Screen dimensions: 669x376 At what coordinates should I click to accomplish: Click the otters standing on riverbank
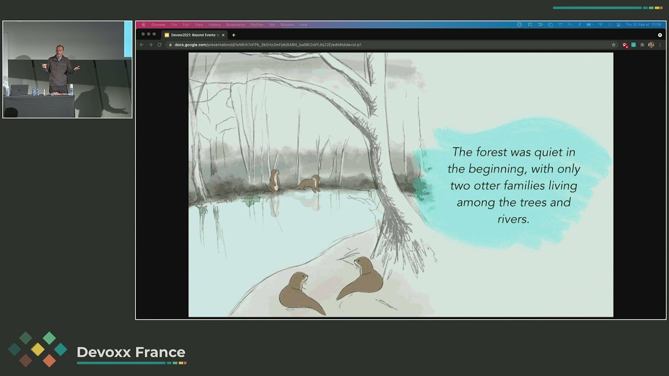click(x=294, y=182)
